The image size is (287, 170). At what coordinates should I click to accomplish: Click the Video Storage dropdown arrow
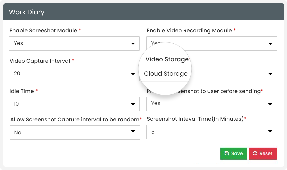click(x=270, y=74)
